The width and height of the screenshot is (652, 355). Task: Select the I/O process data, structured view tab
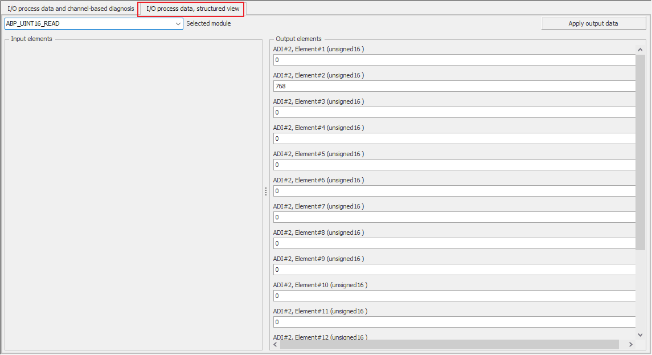pos(192,9)
